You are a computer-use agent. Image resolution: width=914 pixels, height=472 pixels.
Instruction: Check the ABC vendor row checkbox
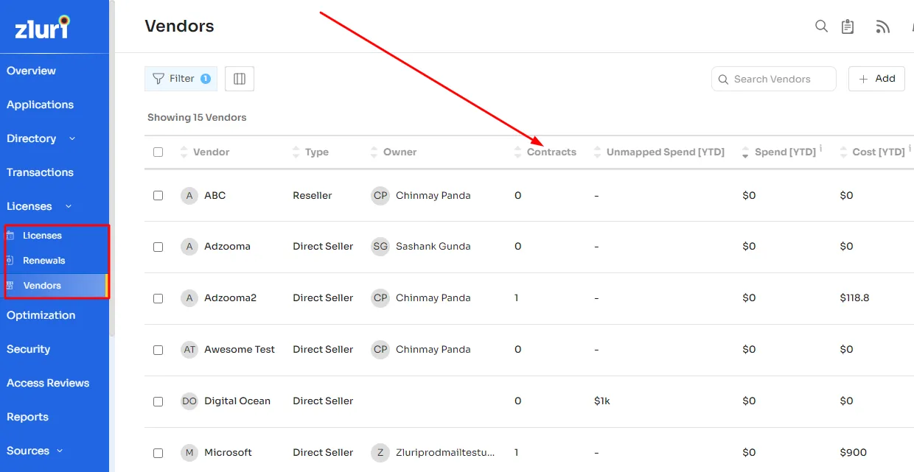[158, 196]
